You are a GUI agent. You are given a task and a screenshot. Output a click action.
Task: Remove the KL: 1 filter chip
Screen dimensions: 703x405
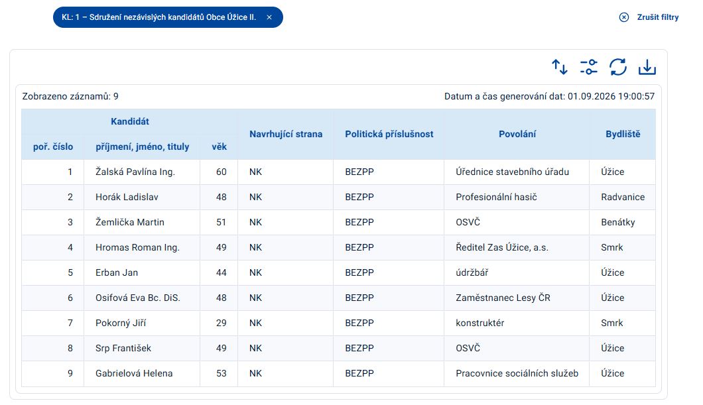269,17
